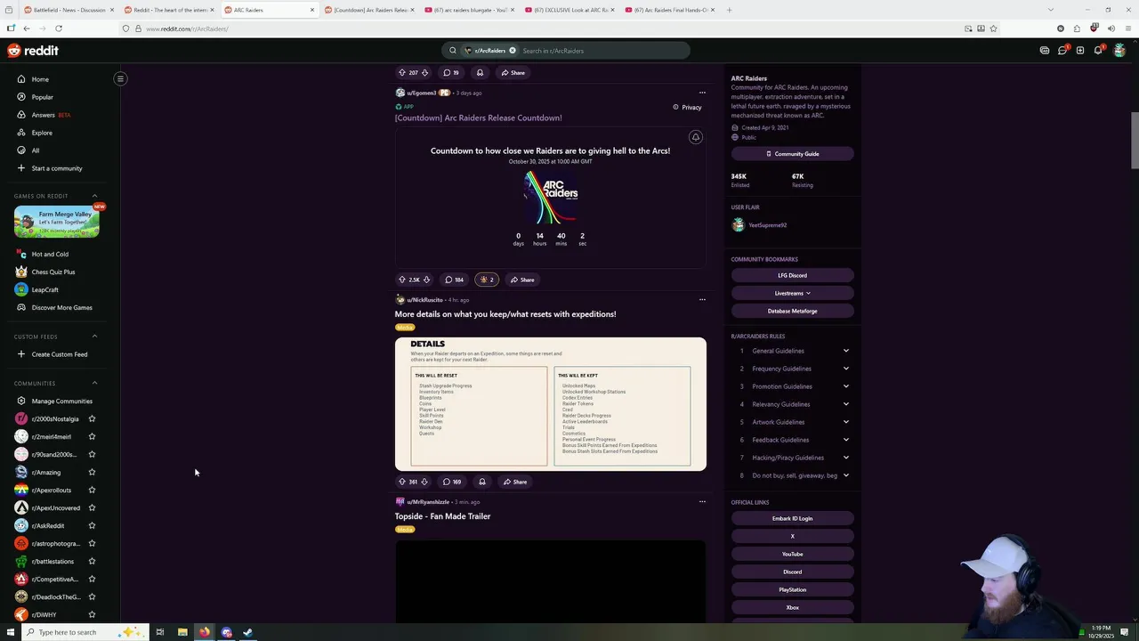Open Reddit chat messages icon
This screenshot has height=641, width=1139.
click(x=1062, y=51)
